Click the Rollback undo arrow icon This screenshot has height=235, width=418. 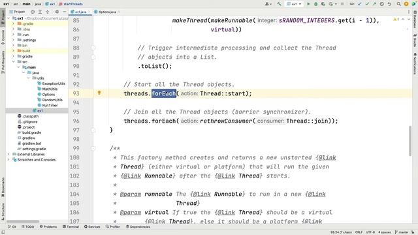(x=389, y=4)
